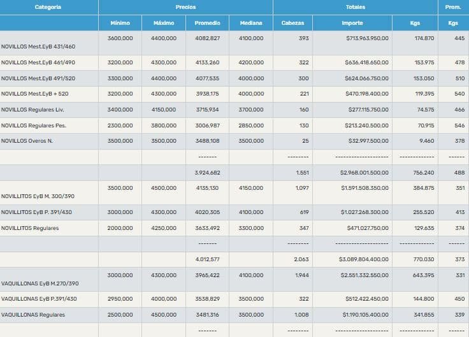
Task: Select the Máximo column header
Action: (164, 23)
